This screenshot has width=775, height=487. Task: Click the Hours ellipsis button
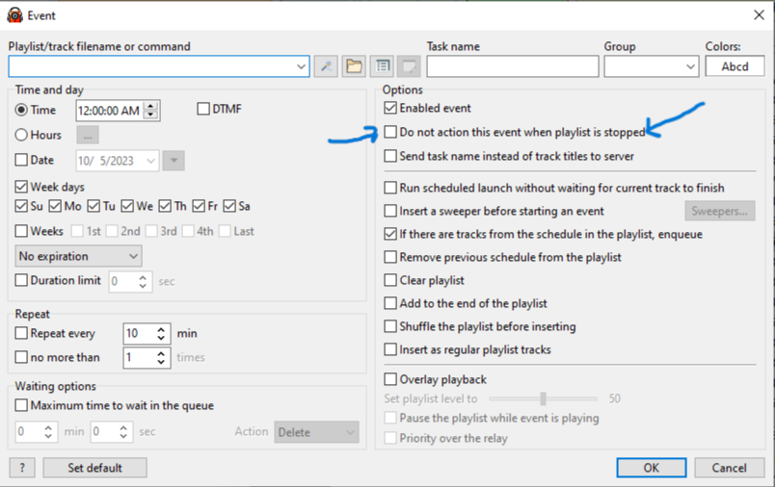(88, 136)
